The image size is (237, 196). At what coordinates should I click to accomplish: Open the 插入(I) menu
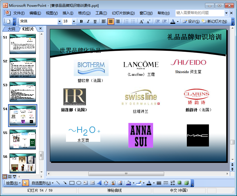(x=68, y=13)
